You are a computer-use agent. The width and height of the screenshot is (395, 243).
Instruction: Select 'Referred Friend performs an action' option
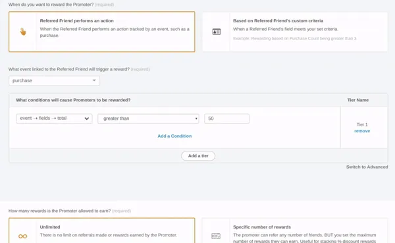click(102, 32)
